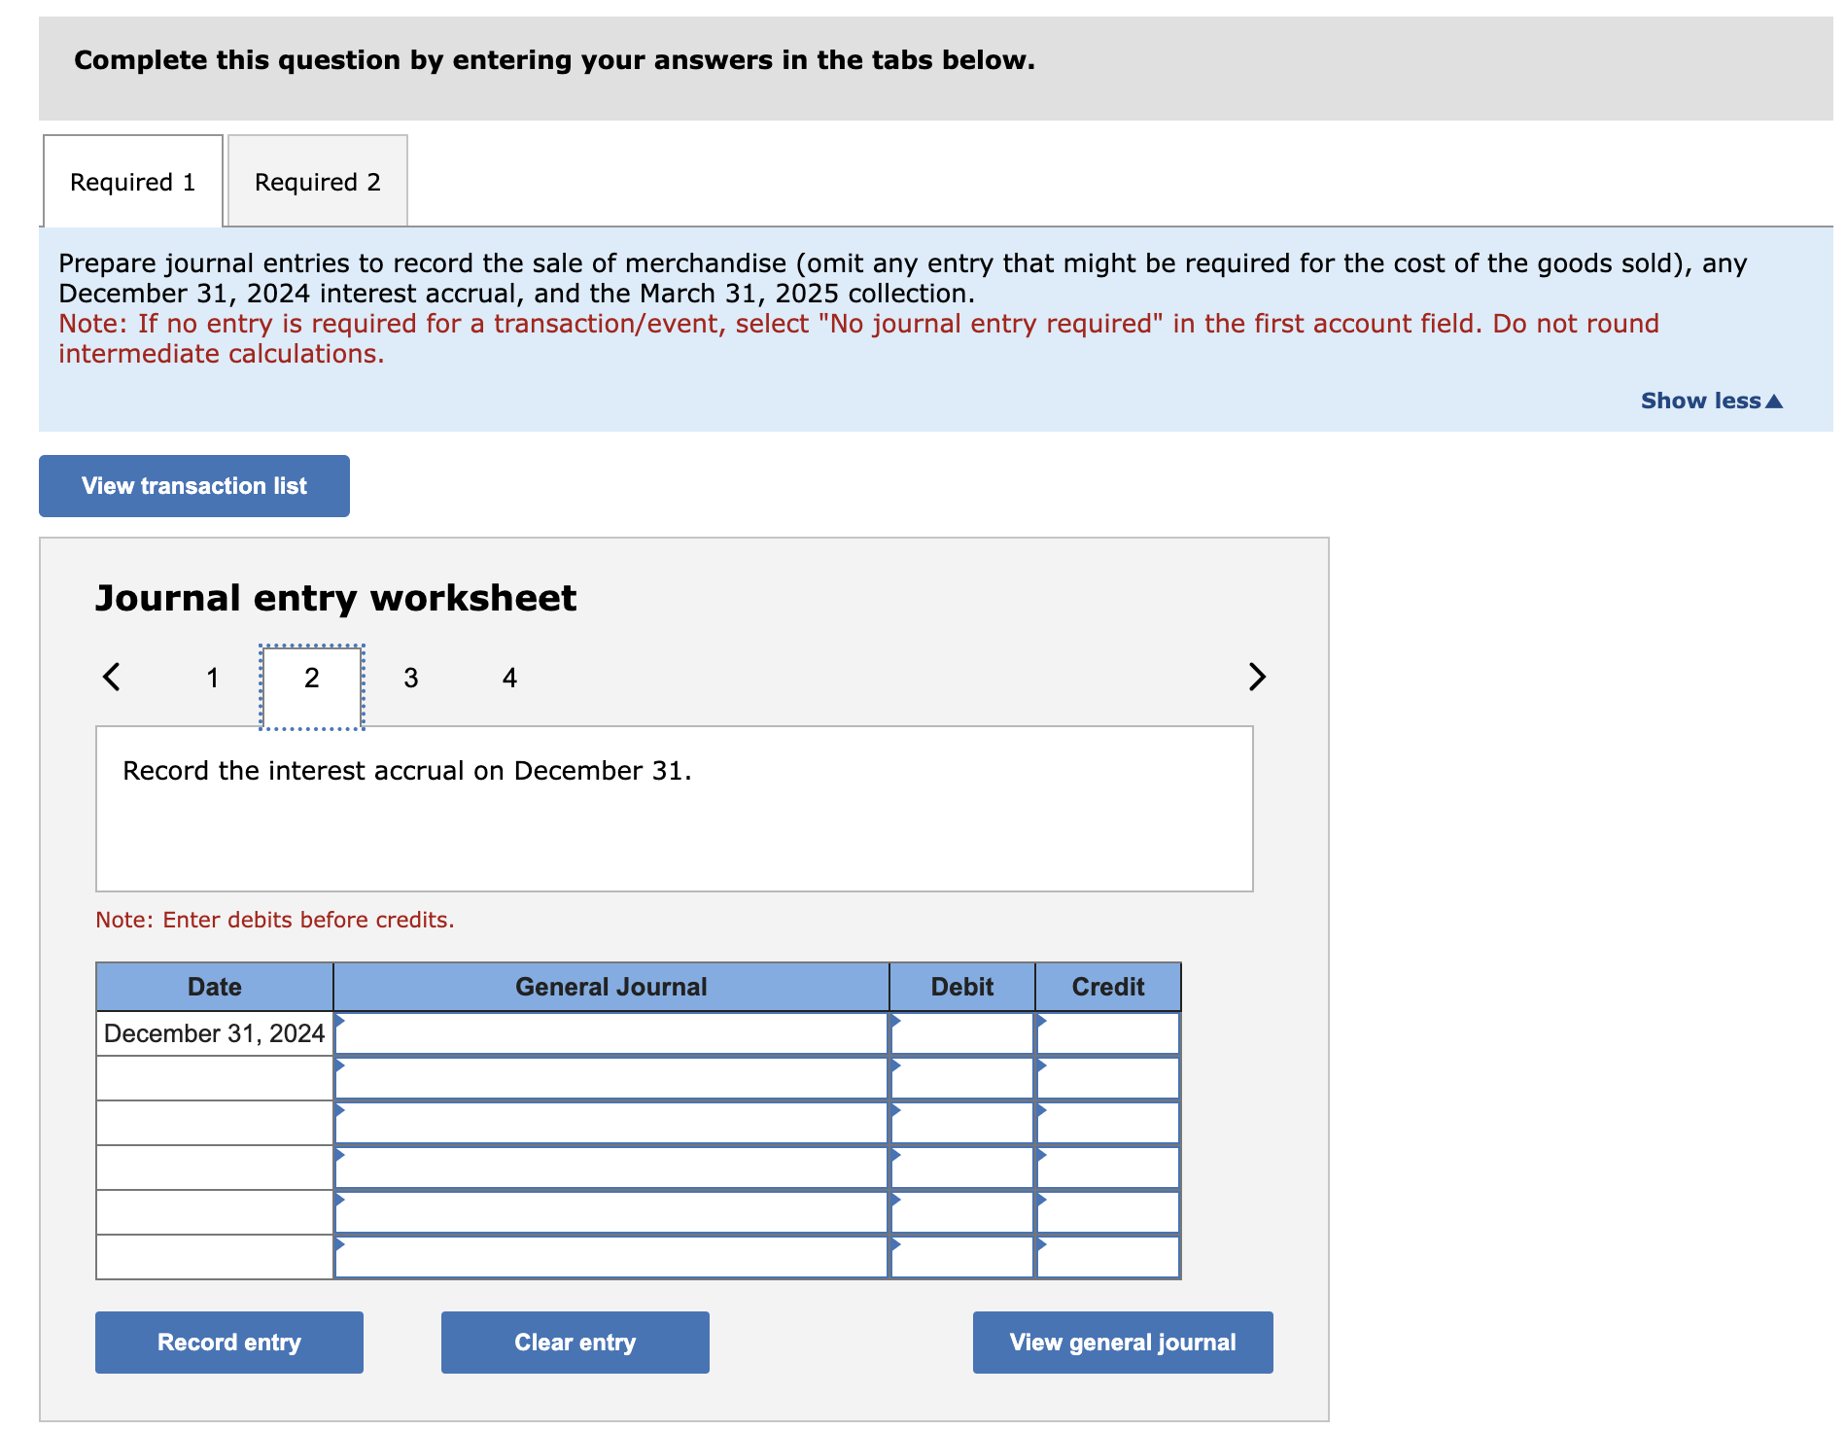Select Debit field in third journal row

pos(962,1123)
